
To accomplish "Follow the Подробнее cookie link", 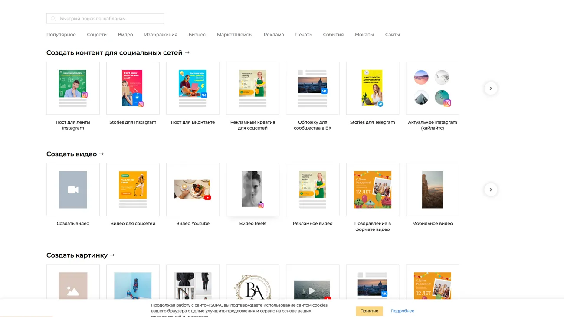I will [x=402, y=311].
